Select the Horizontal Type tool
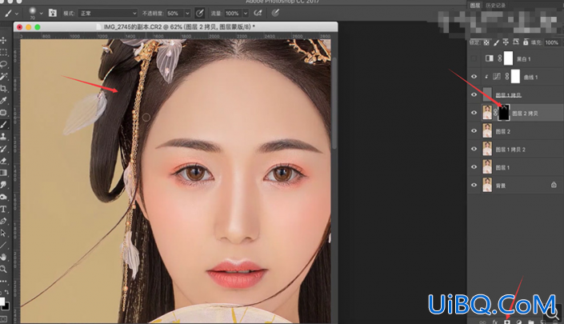The image size is (564, 324). (3, 209)
